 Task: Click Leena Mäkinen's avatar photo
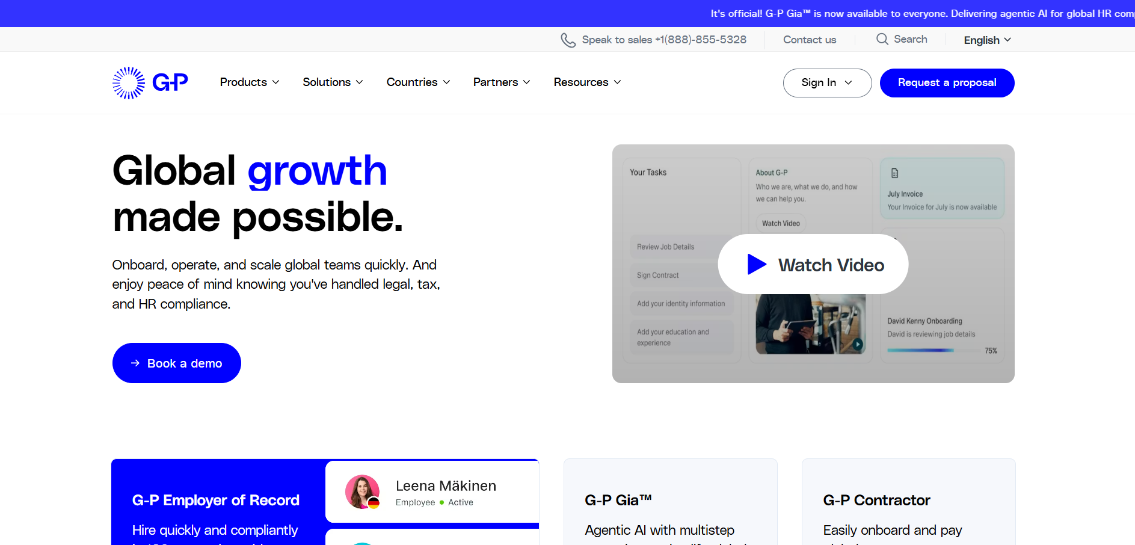click(363, 491)
